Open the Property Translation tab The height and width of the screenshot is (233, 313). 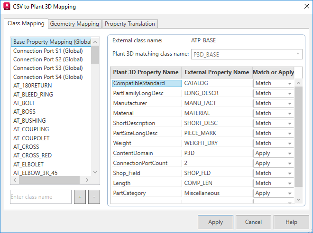tap(130, 24)
